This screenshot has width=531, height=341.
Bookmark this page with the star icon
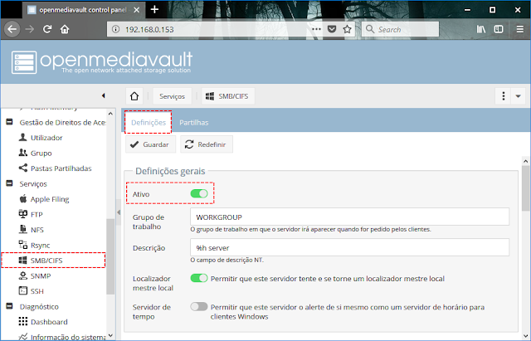click(347, 29)
